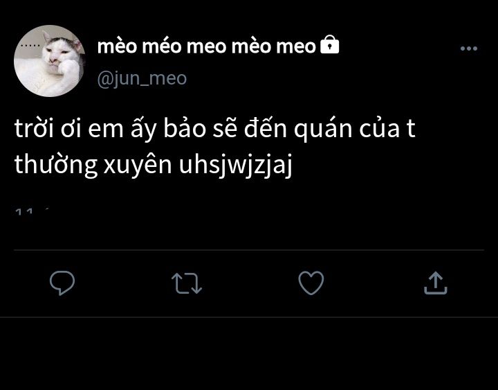Open the share sheet via upload arrow icon
This screenshot has height=390, width=498.
[436, 283]
